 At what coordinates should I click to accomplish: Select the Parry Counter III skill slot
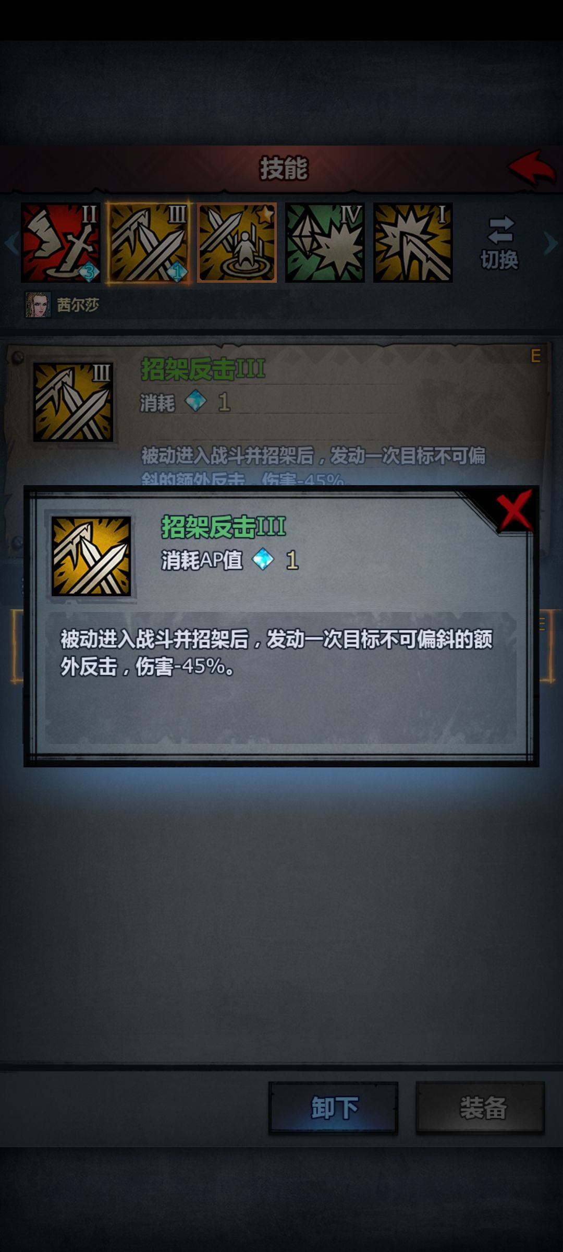coord(149,243)
